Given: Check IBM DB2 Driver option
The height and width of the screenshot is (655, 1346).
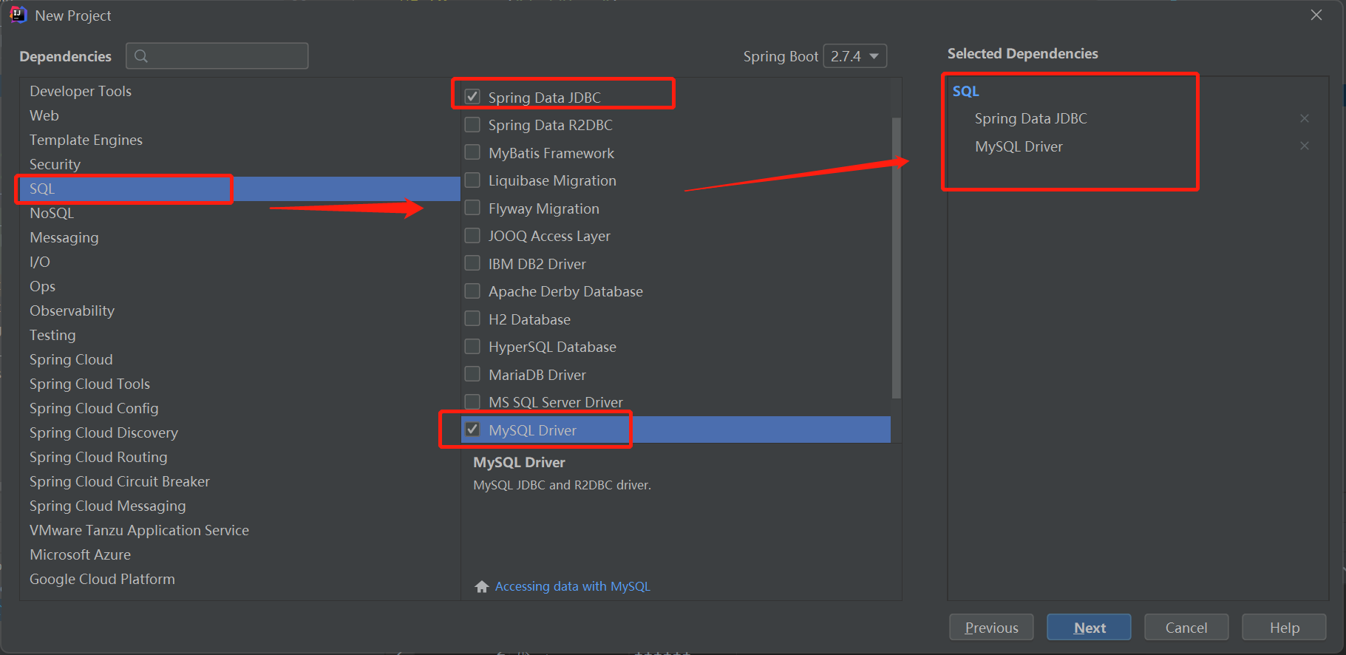Looking at the screenshot, I should [x=472, y=263].
